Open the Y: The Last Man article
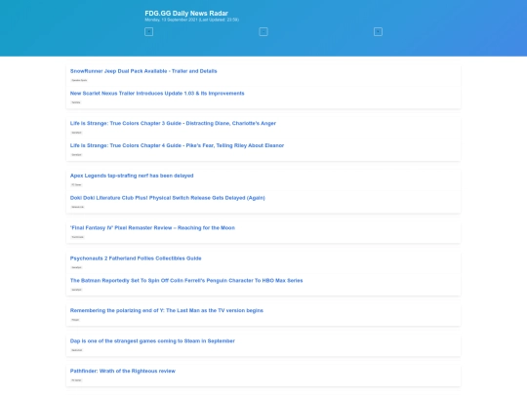The width and height of the screenshot is (527, 395). coord(166,310)
